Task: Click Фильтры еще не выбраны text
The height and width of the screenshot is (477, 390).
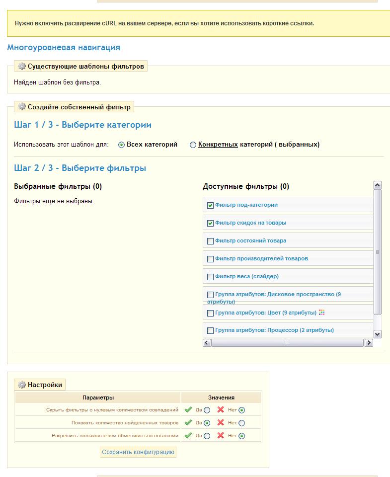Action: pyautogui.click(x=54, y=201)
